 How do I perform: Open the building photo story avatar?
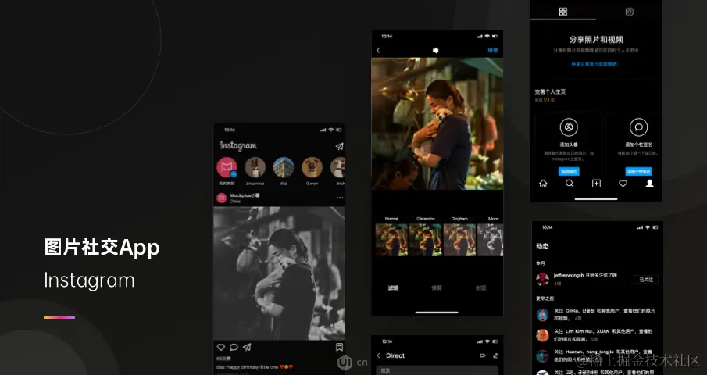tap(284, 168)
